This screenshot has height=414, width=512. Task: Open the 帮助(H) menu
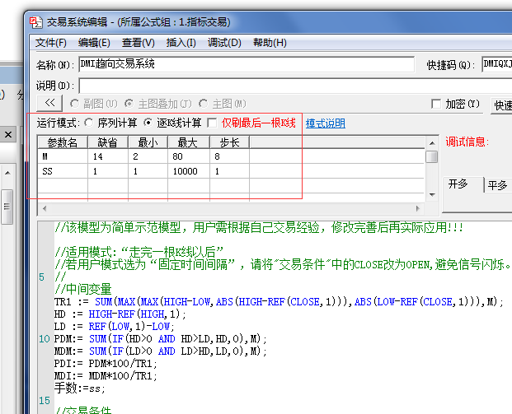coord(270,43)
